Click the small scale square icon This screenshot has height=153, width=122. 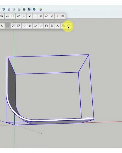click(13, 26)
